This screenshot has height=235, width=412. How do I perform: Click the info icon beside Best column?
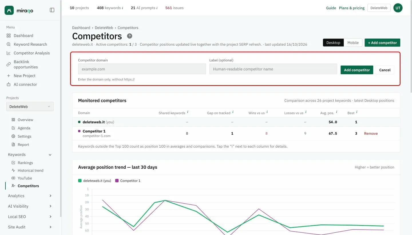[357, 112]
